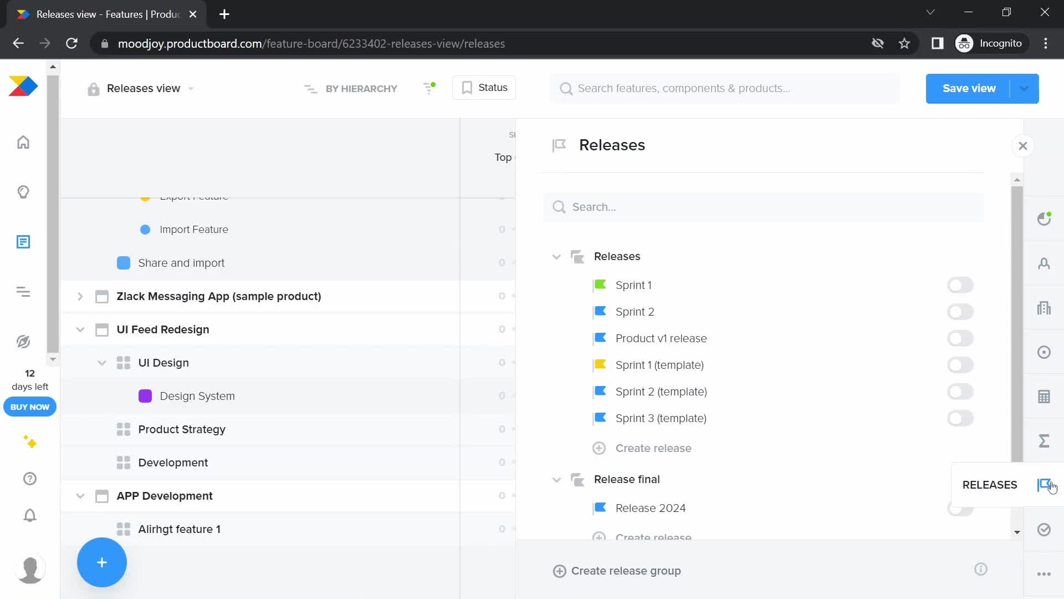Viewport: 1064px width, 599px height.
Task: Open new browser tab
Action: coord(224,14)
